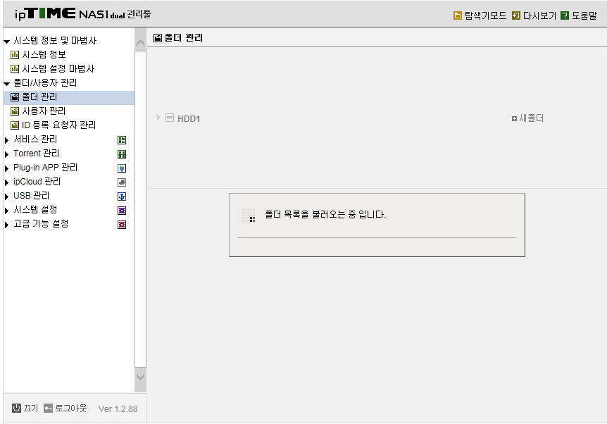Click the USB 관리 anchor icon
The height and width of the screenshot is (424, 607).
[x=122, y=197]
